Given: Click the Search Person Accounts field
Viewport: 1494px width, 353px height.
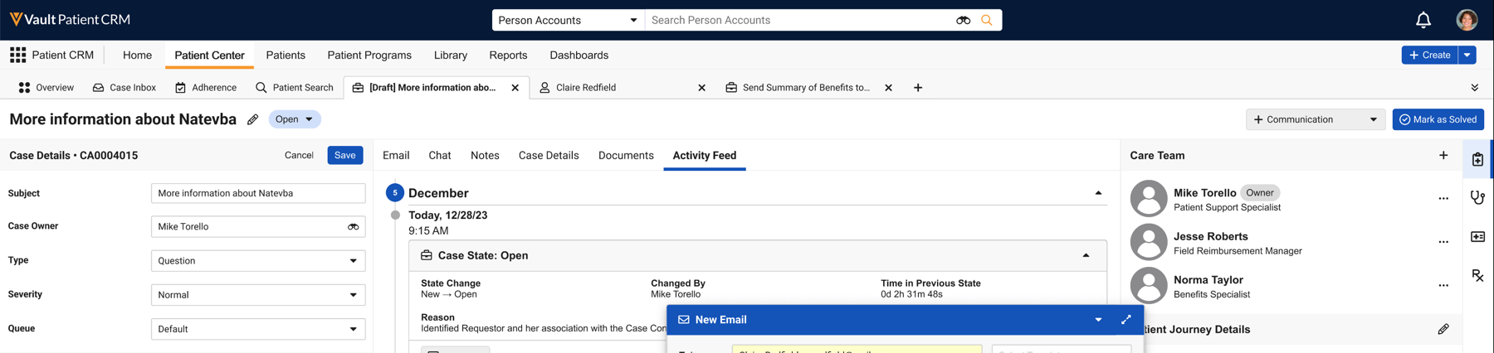Looking at the screenshot, I should pyautogui.click(x=798, y=20).
